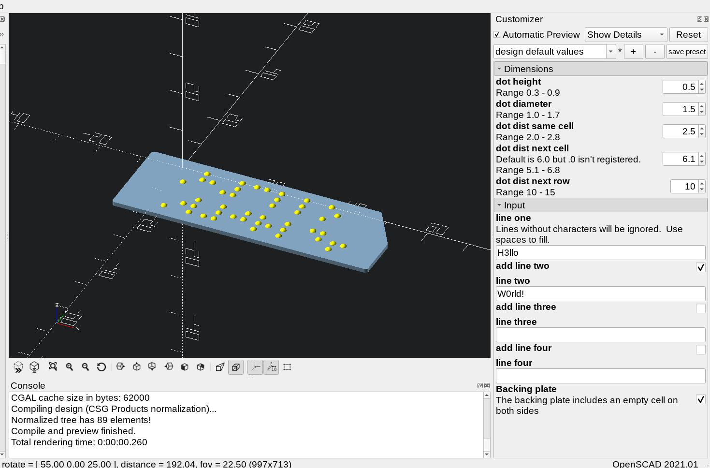710x468 pixels.
Task: Reset the view orientation
Action: 101,367
